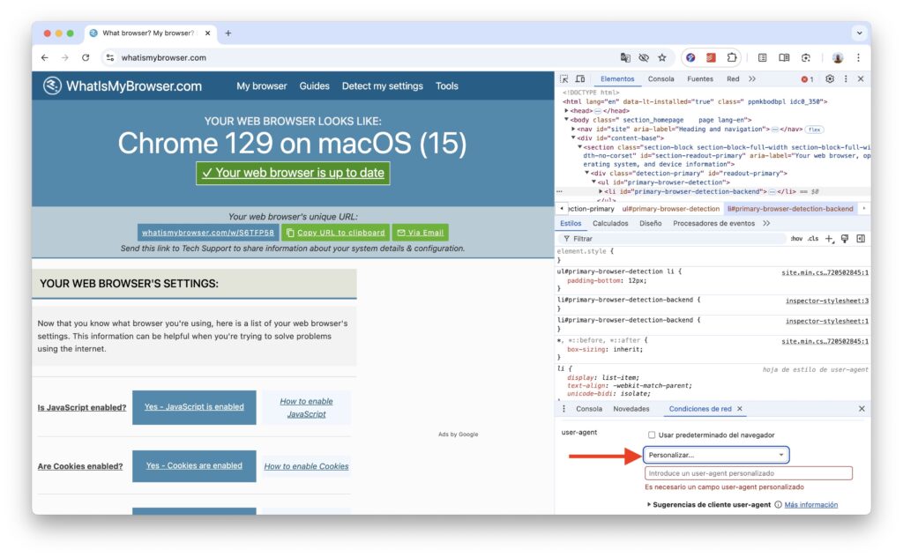Toggle the computed styles sidebar icon
Viewport: 903px width, 557px height.
point(861,239)
